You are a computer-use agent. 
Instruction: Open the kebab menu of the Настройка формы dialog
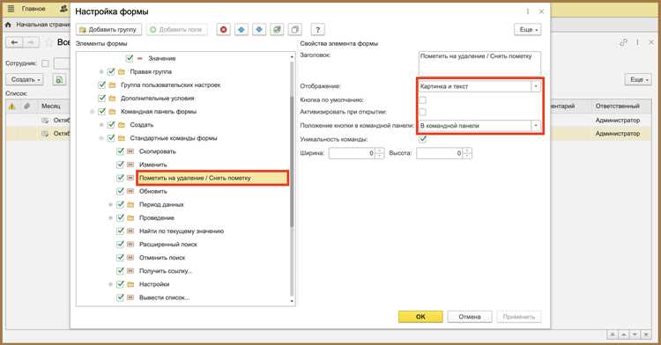click(x=528, y=11)
